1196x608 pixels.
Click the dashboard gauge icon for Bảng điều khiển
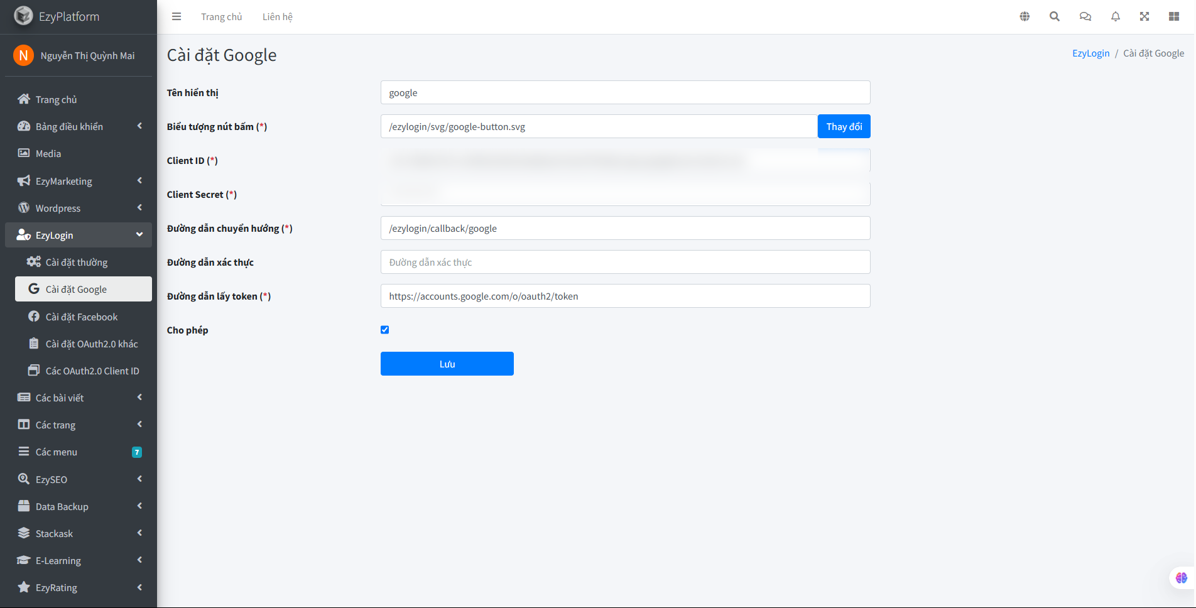click(24, 126)
